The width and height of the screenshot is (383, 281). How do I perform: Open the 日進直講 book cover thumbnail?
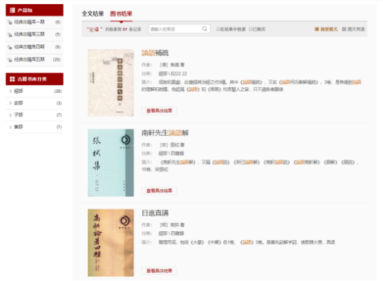click(111, 243)
